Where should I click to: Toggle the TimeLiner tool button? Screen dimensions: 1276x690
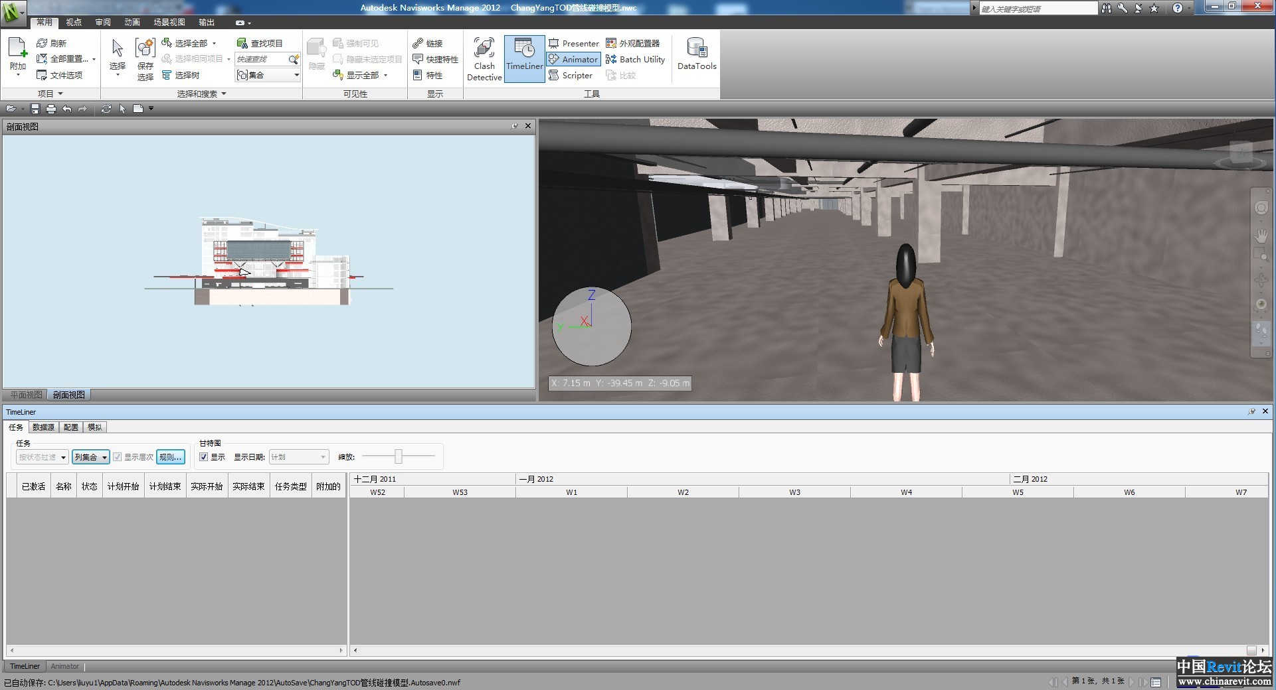[x=525, y=59]
